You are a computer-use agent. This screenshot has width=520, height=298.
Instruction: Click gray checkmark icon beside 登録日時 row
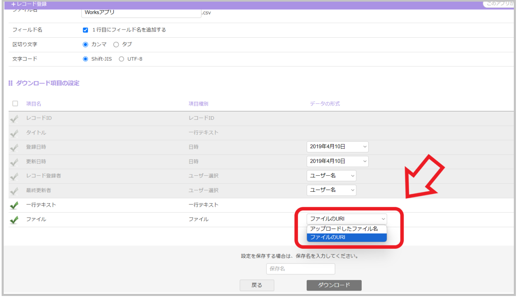click(14, 148)
